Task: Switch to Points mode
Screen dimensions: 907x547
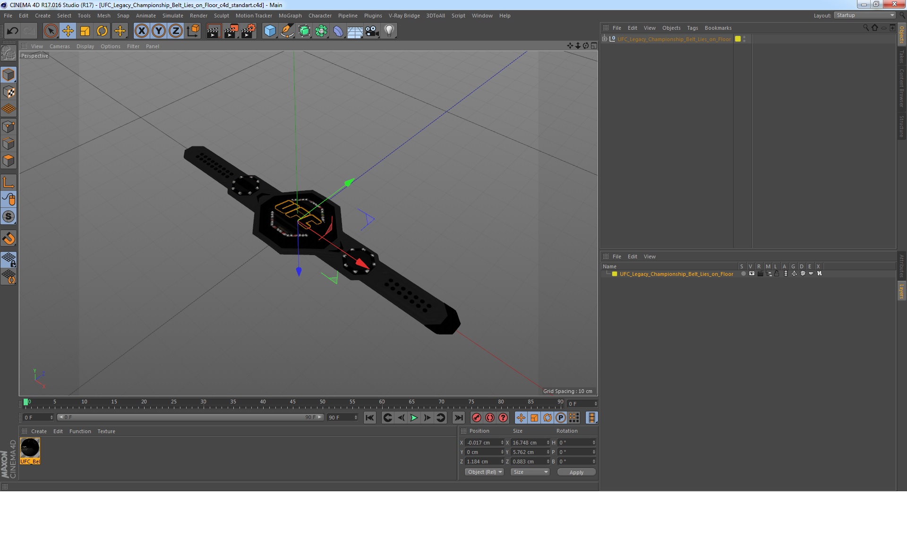Action: click(9, 127)
